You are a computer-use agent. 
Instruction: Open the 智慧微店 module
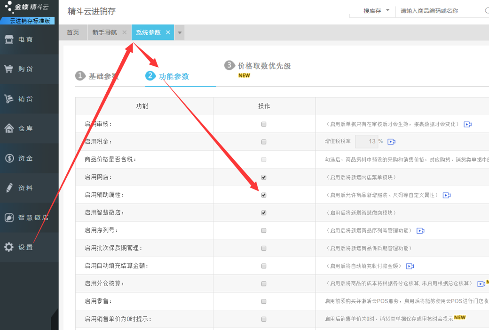point(29,217)
